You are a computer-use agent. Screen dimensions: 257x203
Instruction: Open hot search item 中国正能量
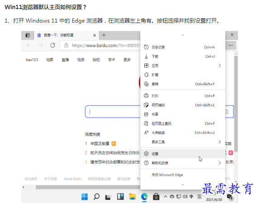coord(100,143)
